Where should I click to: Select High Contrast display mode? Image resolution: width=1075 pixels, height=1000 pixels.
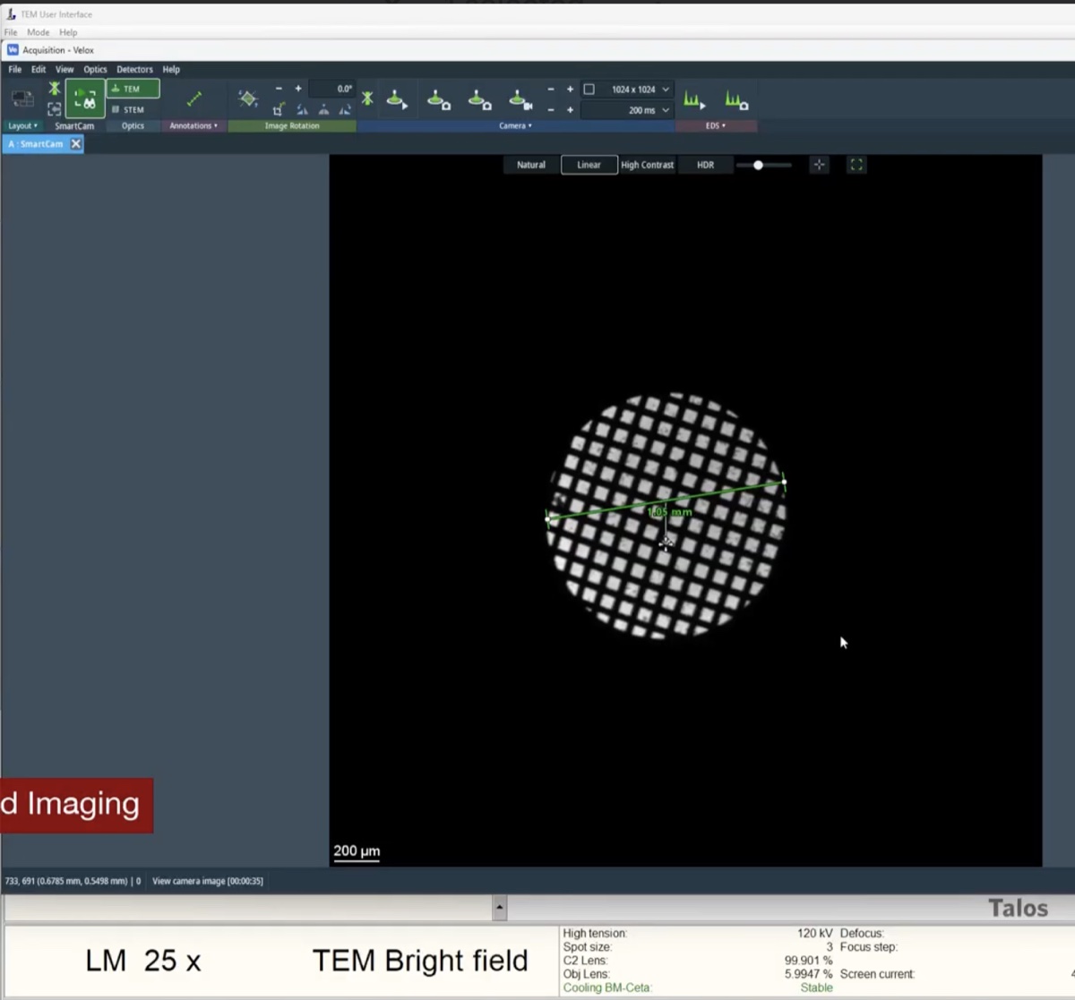[x=647, y=165]
